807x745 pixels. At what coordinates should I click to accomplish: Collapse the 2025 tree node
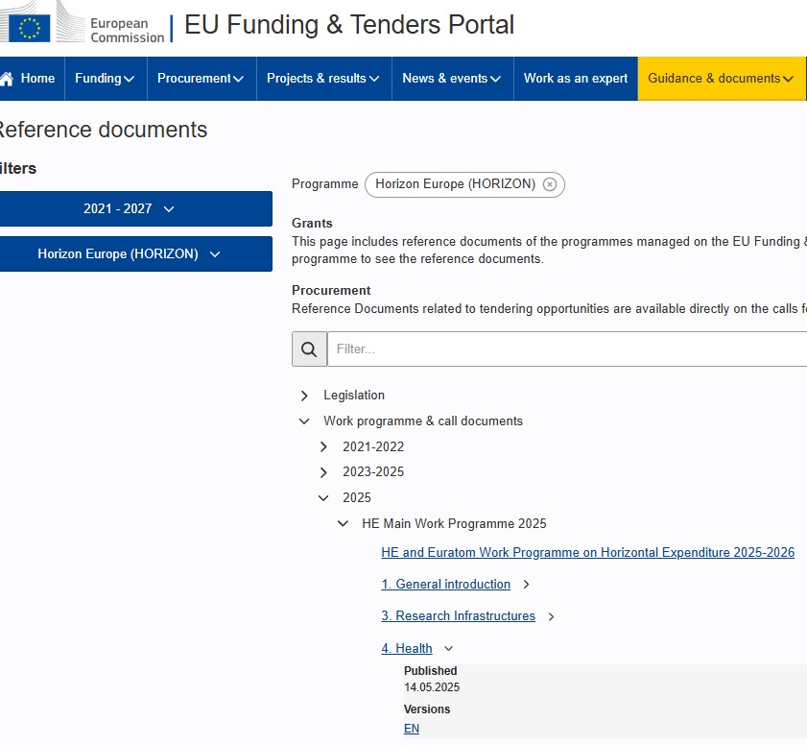click(323, 498)
